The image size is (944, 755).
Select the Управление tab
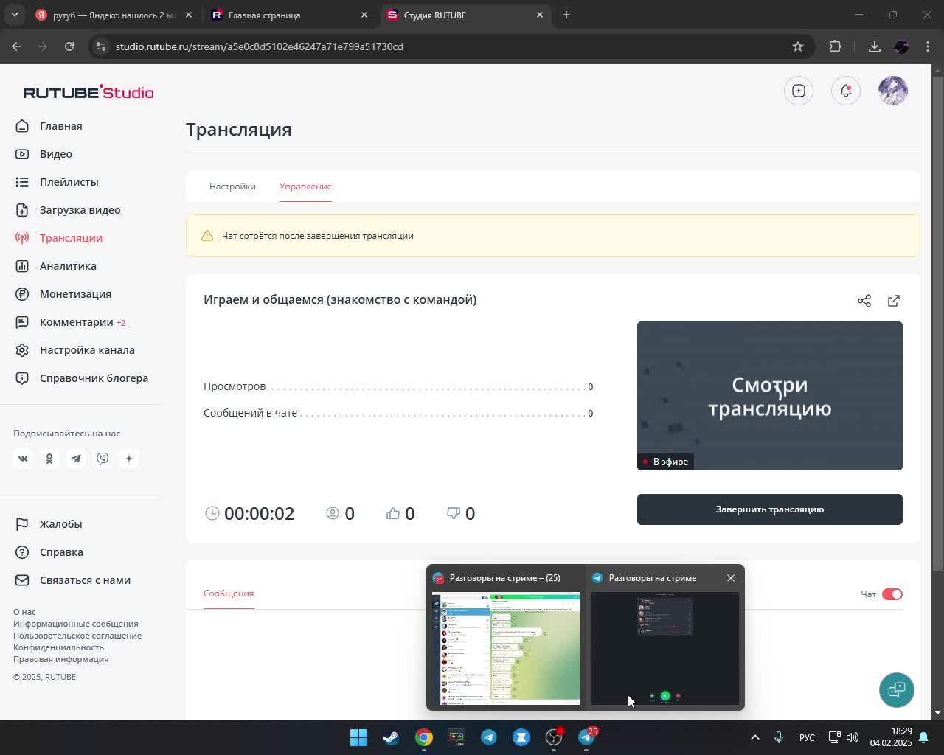305,187
